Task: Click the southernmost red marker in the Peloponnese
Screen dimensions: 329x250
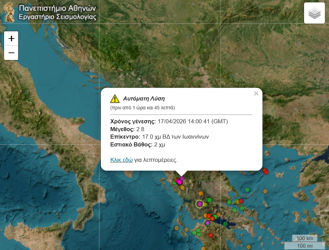Action: tap(210, 235)
